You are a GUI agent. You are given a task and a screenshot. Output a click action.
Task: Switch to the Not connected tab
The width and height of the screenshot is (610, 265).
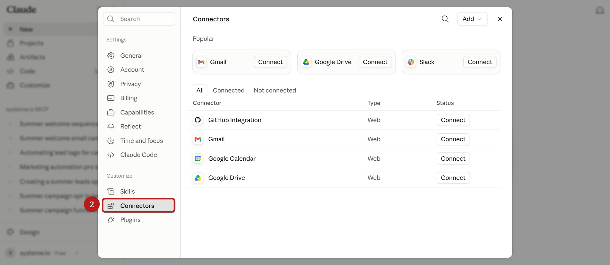coord(275,90)
